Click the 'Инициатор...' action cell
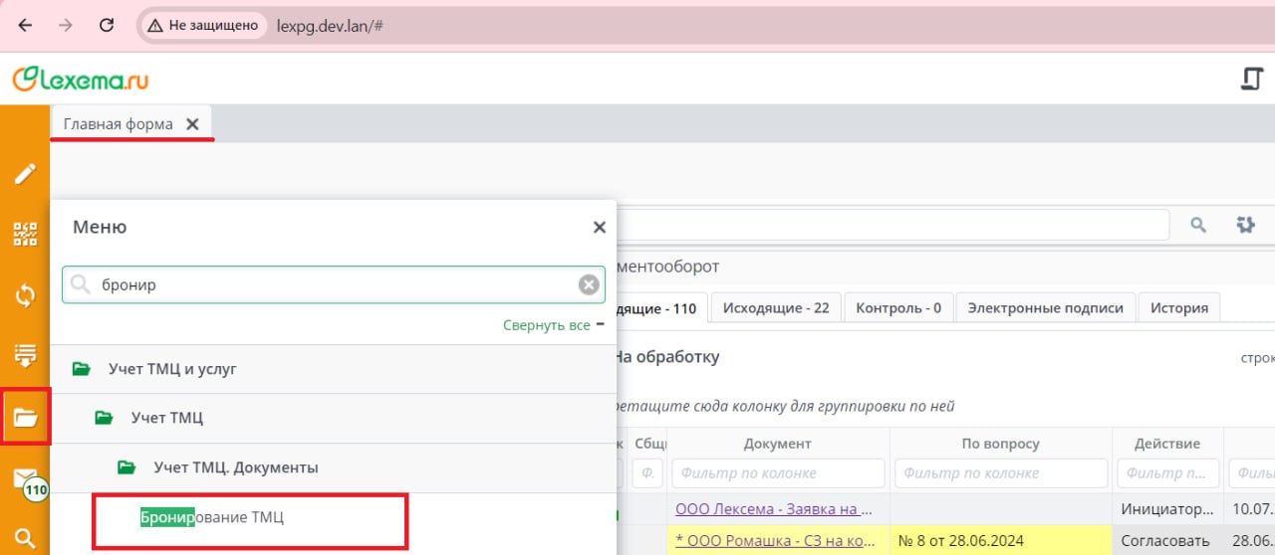The width and height of the screenshot is (1275, 555). coord(1167,509)
